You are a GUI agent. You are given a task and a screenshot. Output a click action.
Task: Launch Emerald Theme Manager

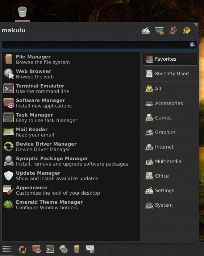tap(71, 205)
